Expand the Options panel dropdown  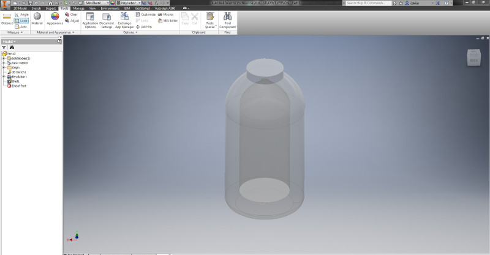pyautogui.click(x=130, y=32)
